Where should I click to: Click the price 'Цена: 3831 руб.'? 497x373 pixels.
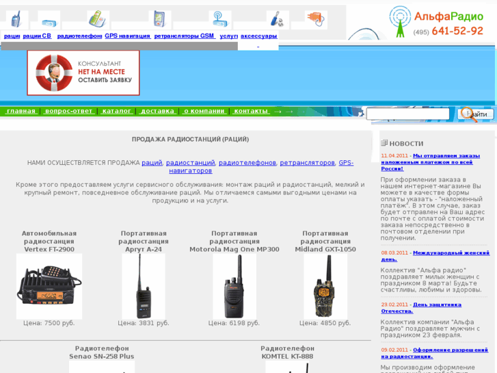click(144, 323)
